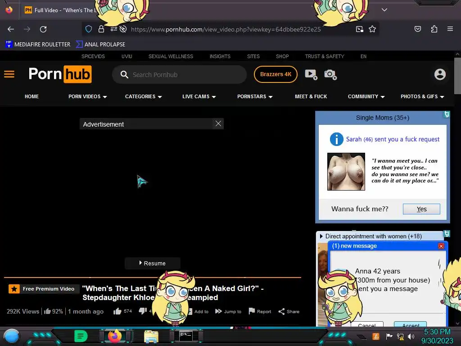Expand the PORN VIDEOS dropdown
The height and width of the screenshot is (346, 461).
tap(88, 96)
